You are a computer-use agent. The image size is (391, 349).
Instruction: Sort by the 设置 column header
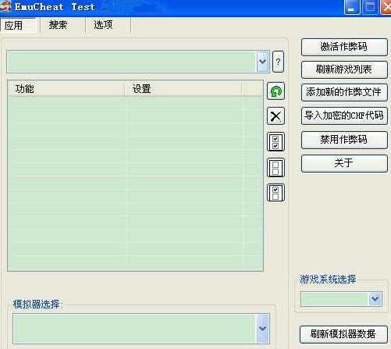183,89
